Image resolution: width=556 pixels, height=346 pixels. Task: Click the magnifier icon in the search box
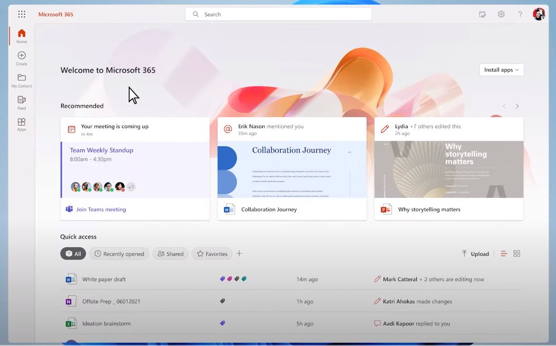(195, 14)
